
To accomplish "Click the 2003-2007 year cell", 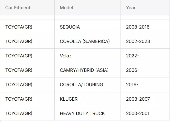I will coord(145,99).
